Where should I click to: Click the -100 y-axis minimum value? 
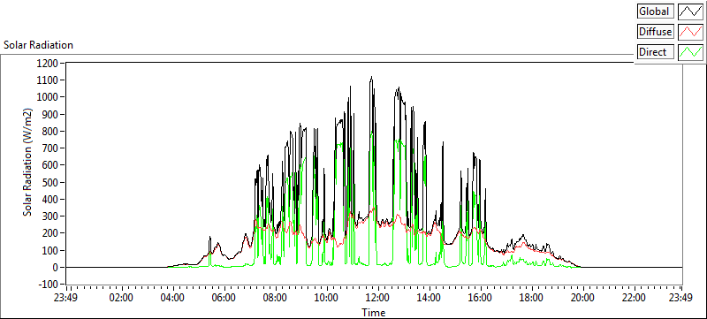point(49,285)
